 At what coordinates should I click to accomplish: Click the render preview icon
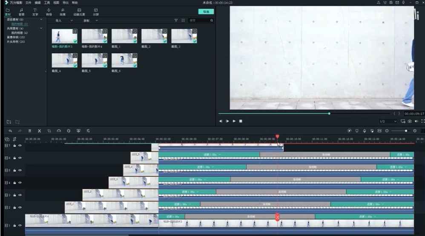pyautogui.click(x=349, y=131)
